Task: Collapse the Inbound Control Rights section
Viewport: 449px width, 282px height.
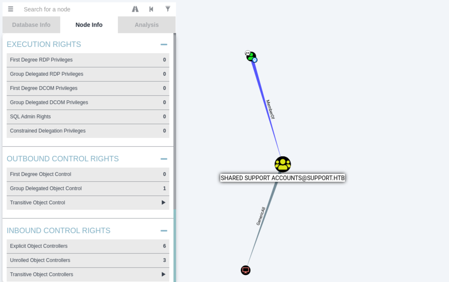Action: (x=164, y=231)
